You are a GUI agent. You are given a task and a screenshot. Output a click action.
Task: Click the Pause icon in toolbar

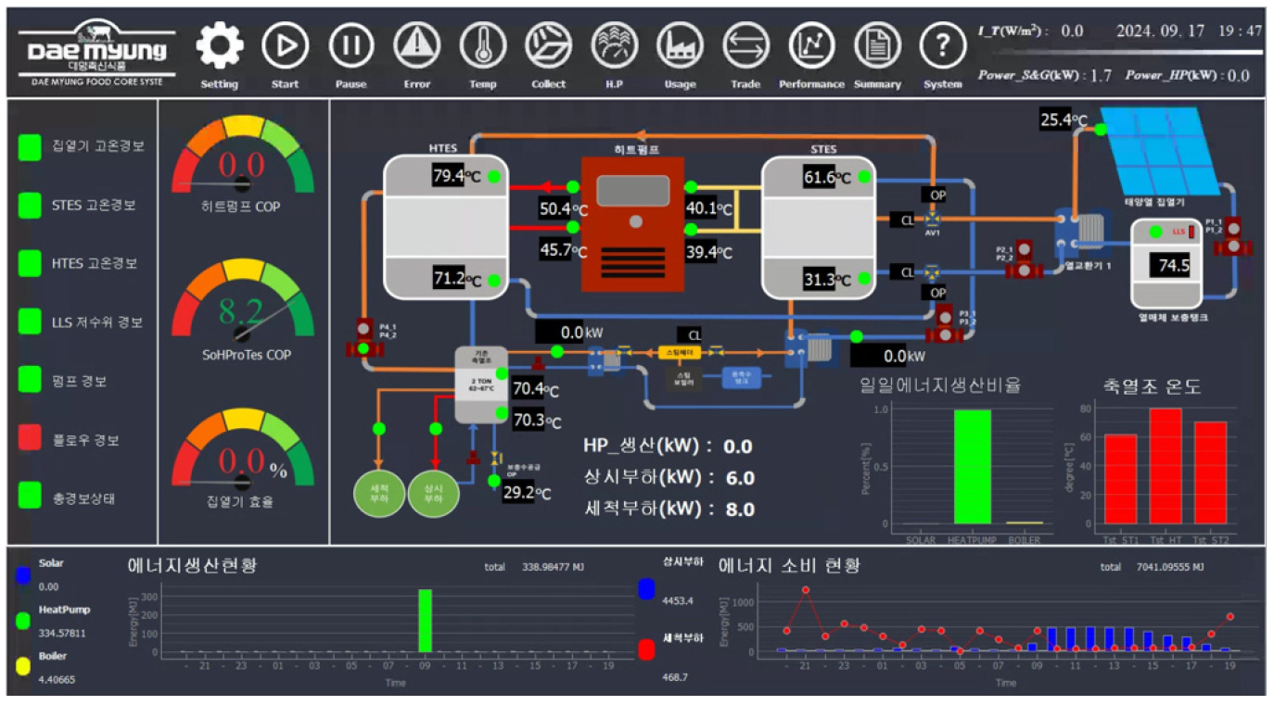[351, 45]
